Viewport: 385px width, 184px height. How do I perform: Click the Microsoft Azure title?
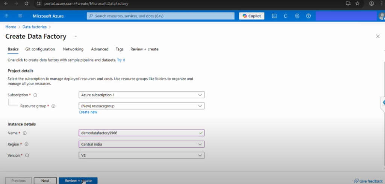click(48, 16)
